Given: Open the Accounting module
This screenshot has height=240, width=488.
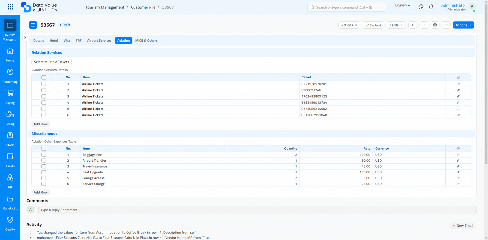Looking at the screenshot, I should pos(10,76).
